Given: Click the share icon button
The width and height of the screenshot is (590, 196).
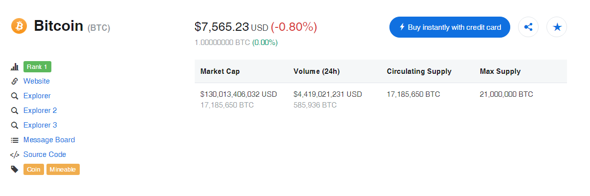Looking at the screenshot, I should tap(528, 27).
